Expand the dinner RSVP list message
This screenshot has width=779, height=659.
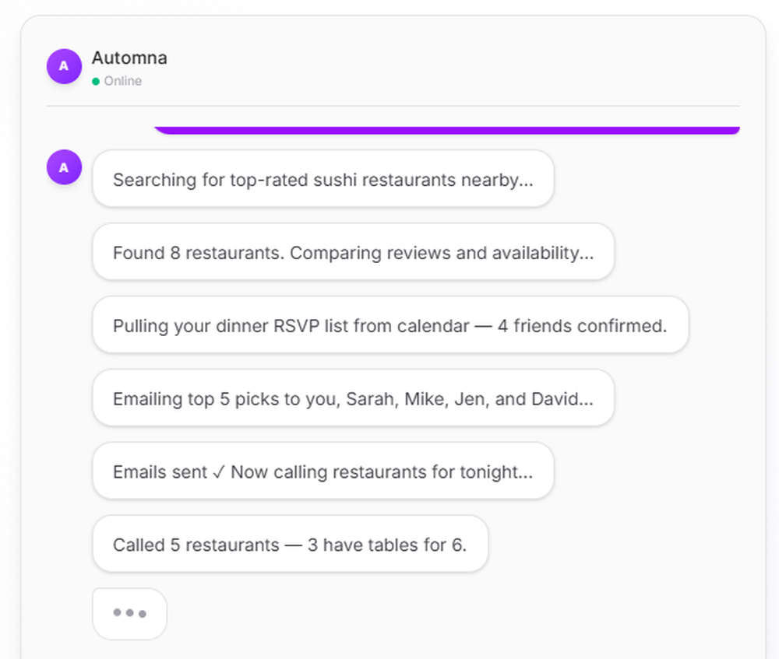click(389, 325)
